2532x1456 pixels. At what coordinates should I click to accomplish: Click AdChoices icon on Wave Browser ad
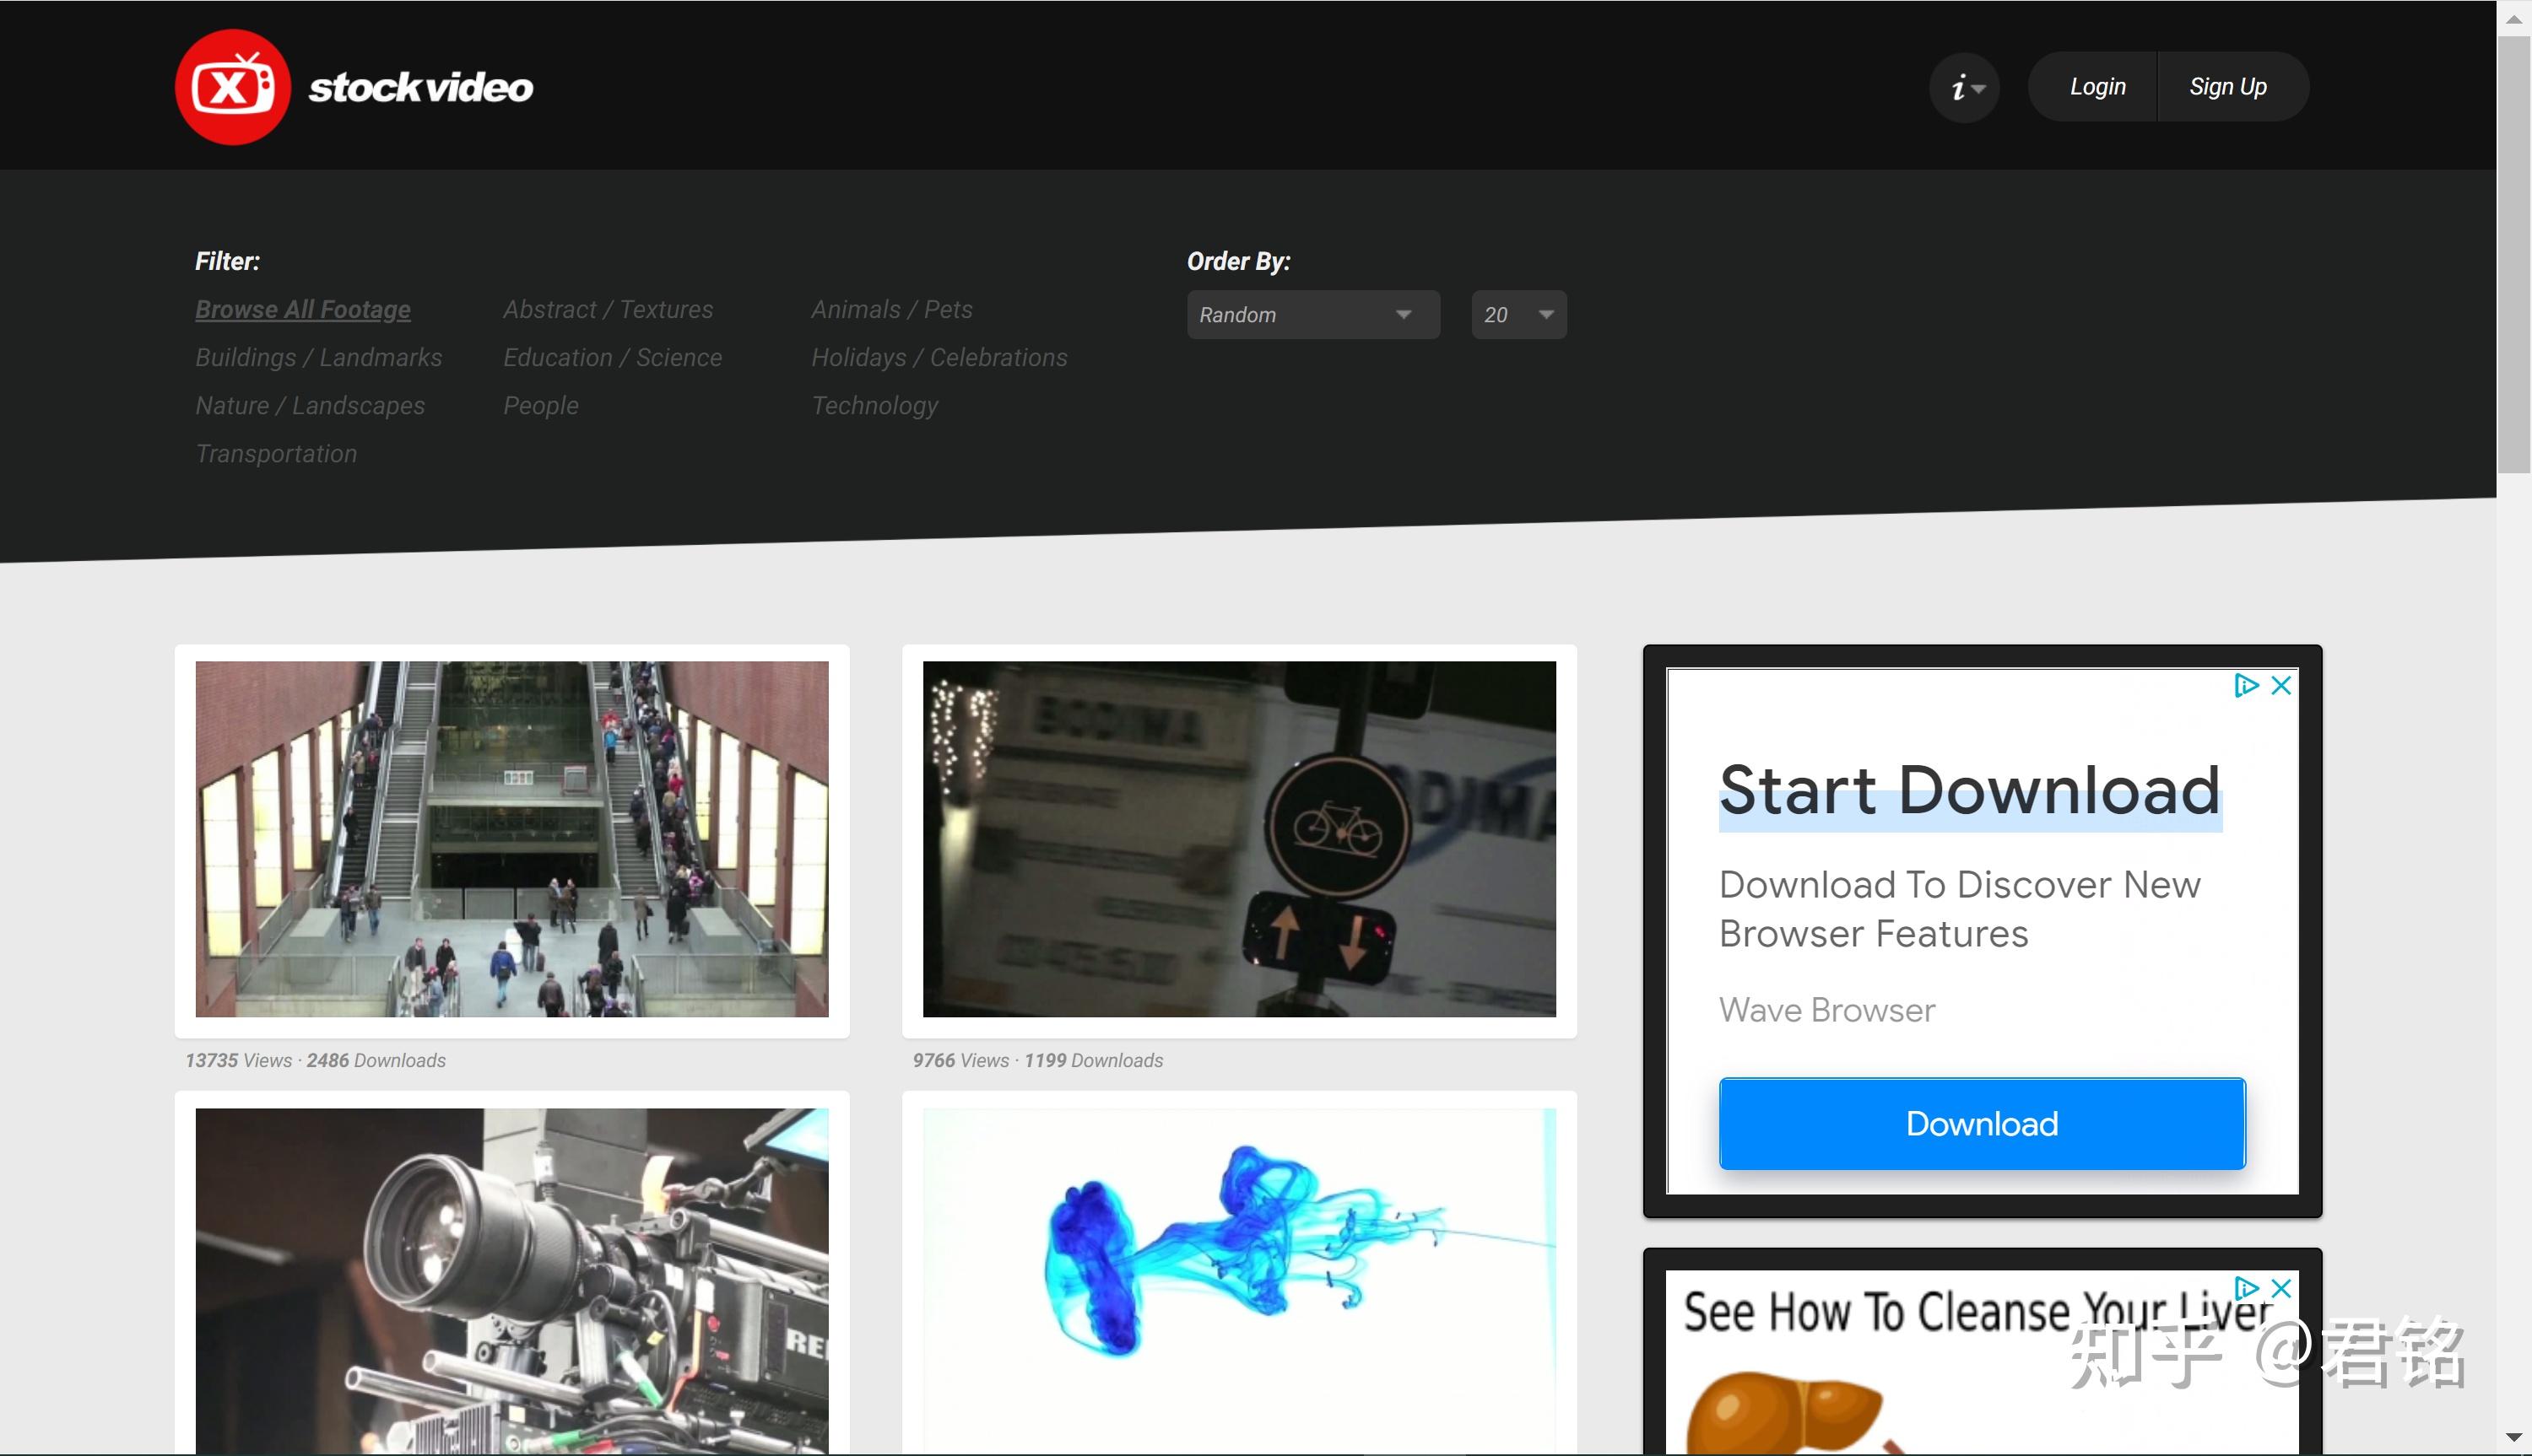point(2247,686)
